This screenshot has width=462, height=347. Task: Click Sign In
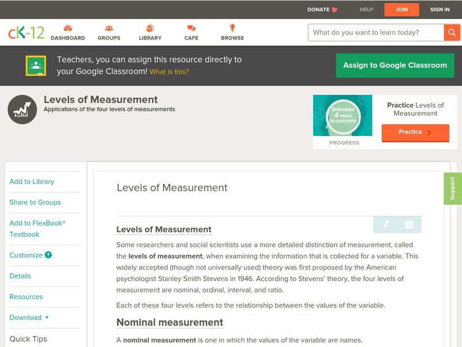click(440, 9)
